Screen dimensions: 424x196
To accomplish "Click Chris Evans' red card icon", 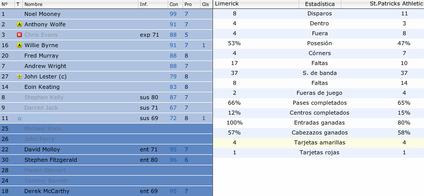I will [x=19, y=35].
